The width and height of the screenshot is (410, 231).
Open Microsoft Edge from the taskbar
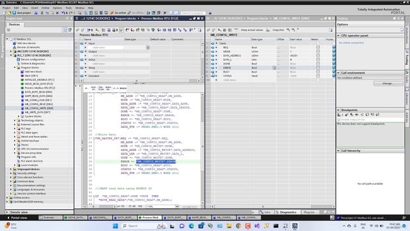(x=192, y=226)
